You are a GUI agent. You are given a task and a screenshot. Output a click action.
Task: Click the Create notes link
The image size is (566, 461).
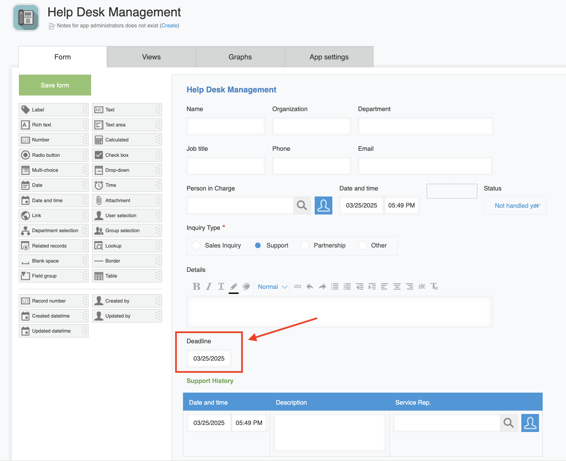point(169,26)
